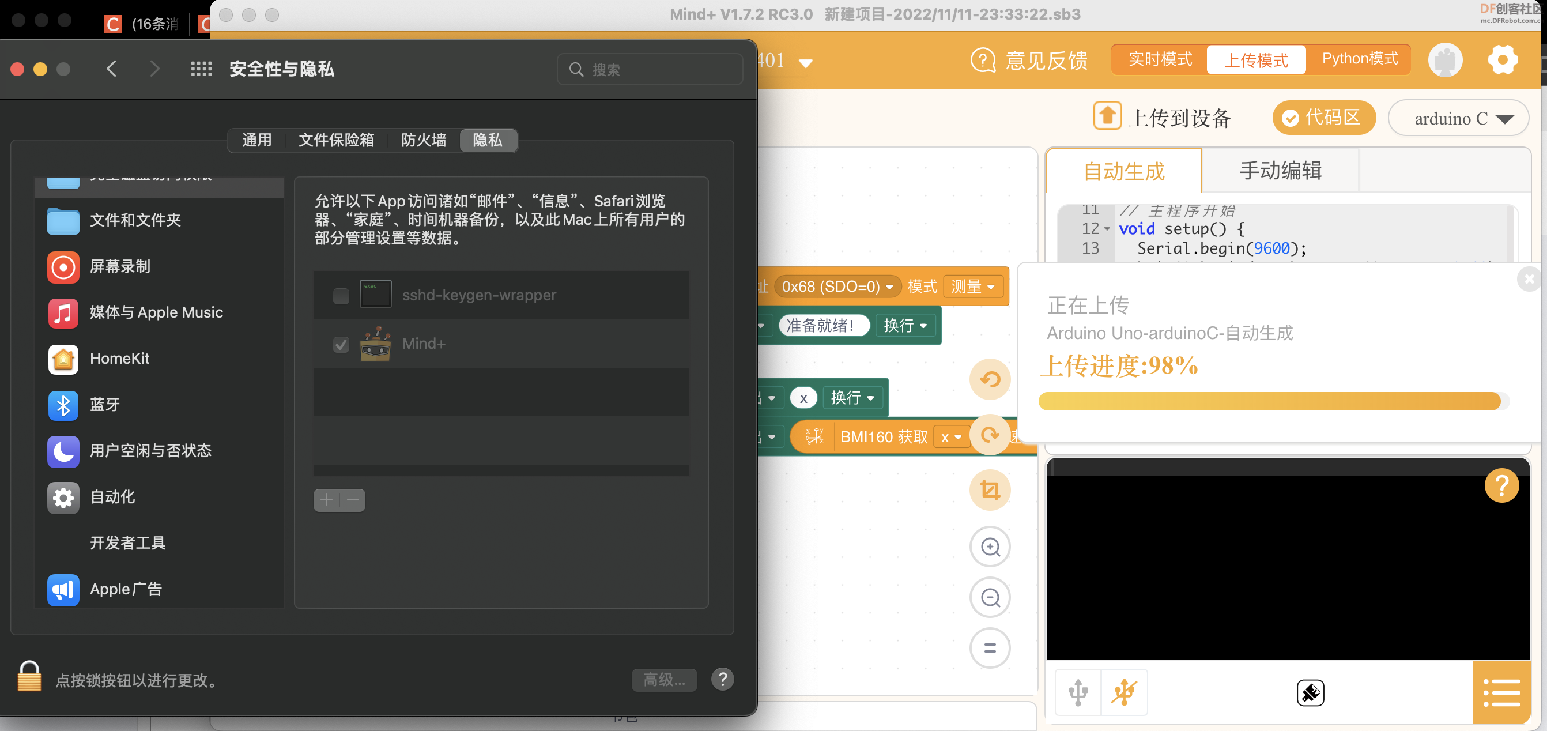Toggle the 代码区 code area switch
The width and height of the screenshot is (1547, 731).
click(x=1323, y=118)
